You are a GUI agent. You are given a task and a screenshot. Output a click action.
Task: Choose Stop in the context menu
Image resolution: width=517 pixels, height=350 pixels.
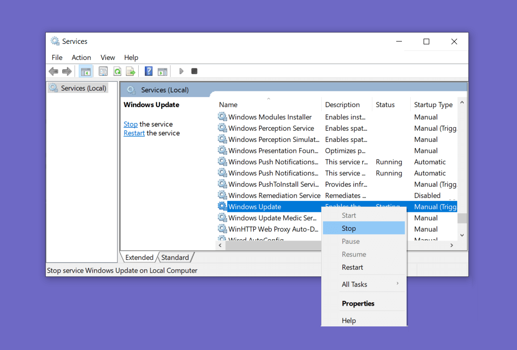(x=364, y=228)
